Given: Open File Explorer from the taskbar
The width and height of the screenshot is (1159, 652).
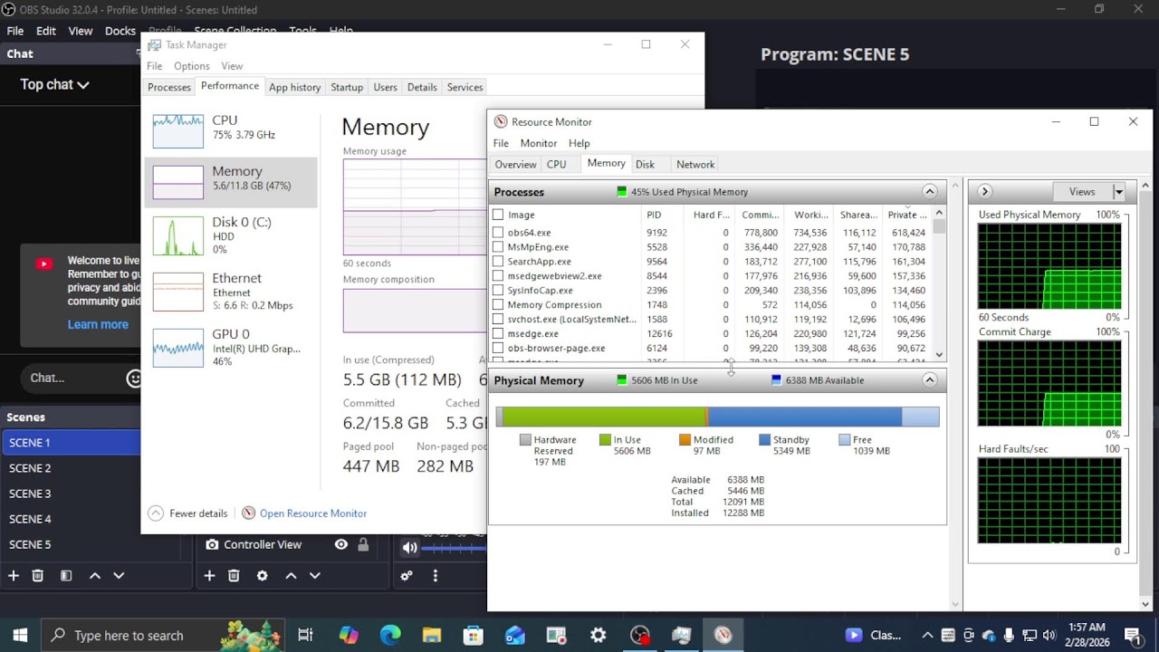Looking at the screenshot, I should (432, 636).
